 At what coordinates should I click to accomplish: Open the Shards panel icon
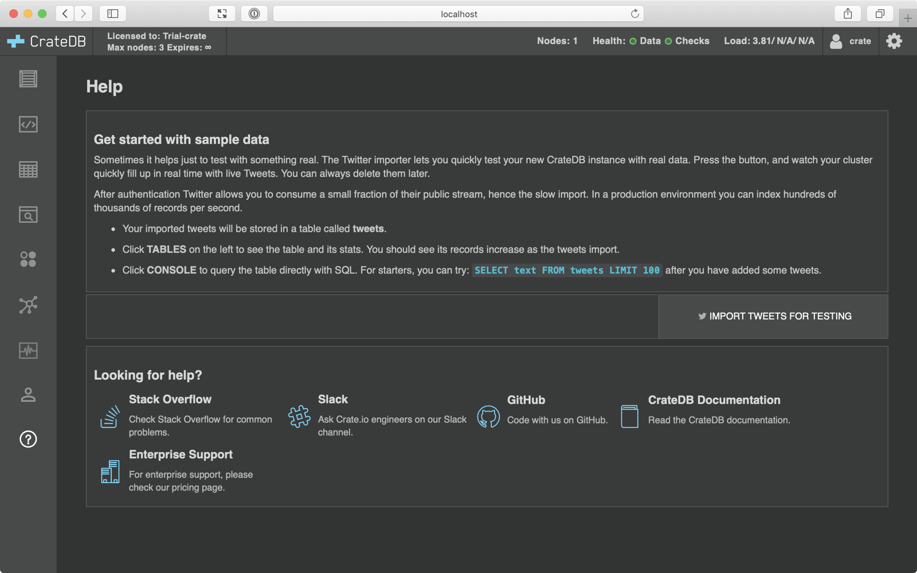point(28,259)
